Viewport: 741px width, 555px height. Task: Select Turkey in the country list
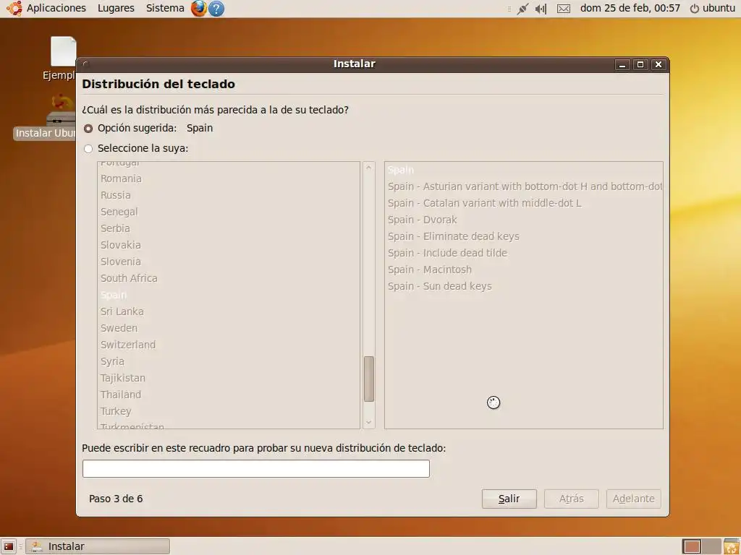229,411
